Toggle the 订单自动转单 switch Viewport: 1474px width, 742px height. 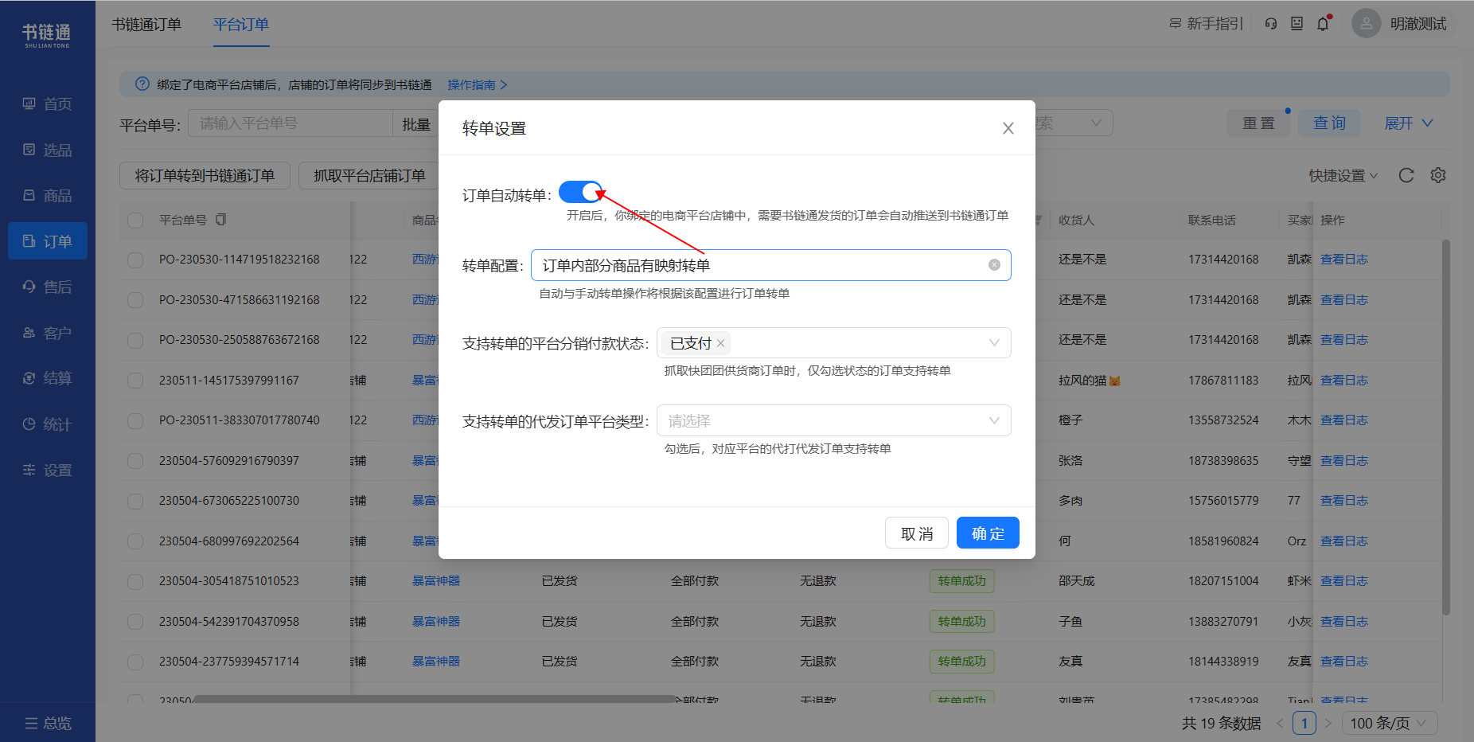(x=580, y=192)
